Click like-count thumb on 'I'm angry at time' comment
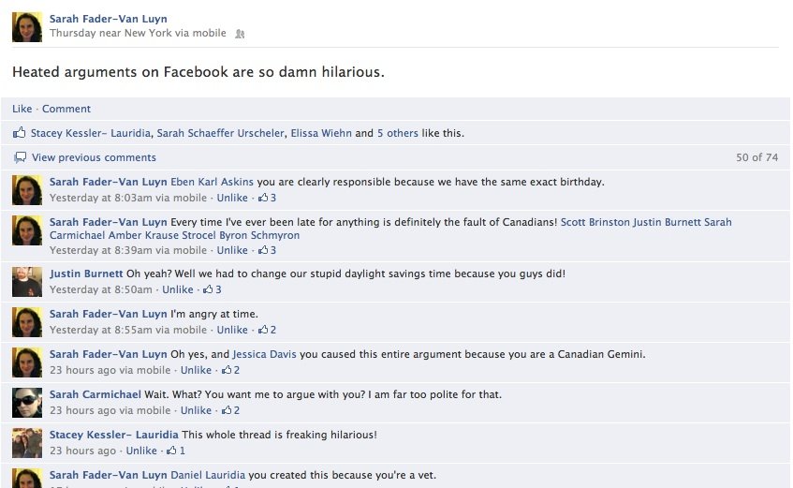The image size is (793, 488). coord(263,330)
